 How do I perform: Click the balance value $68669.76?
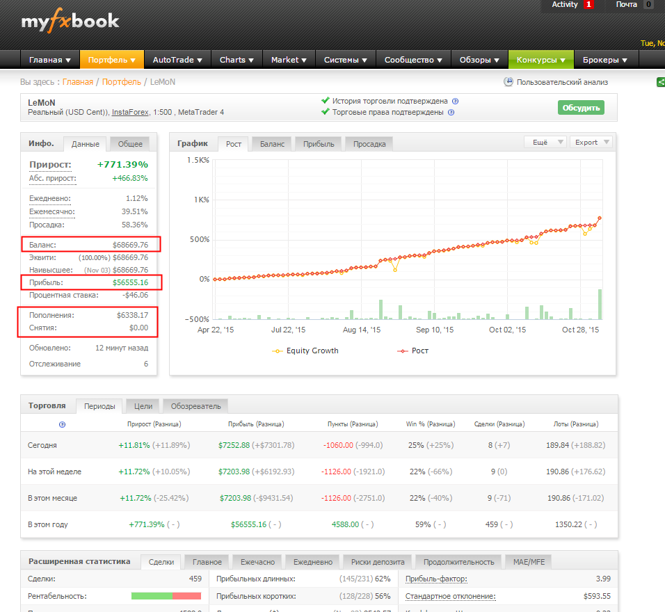130,245
